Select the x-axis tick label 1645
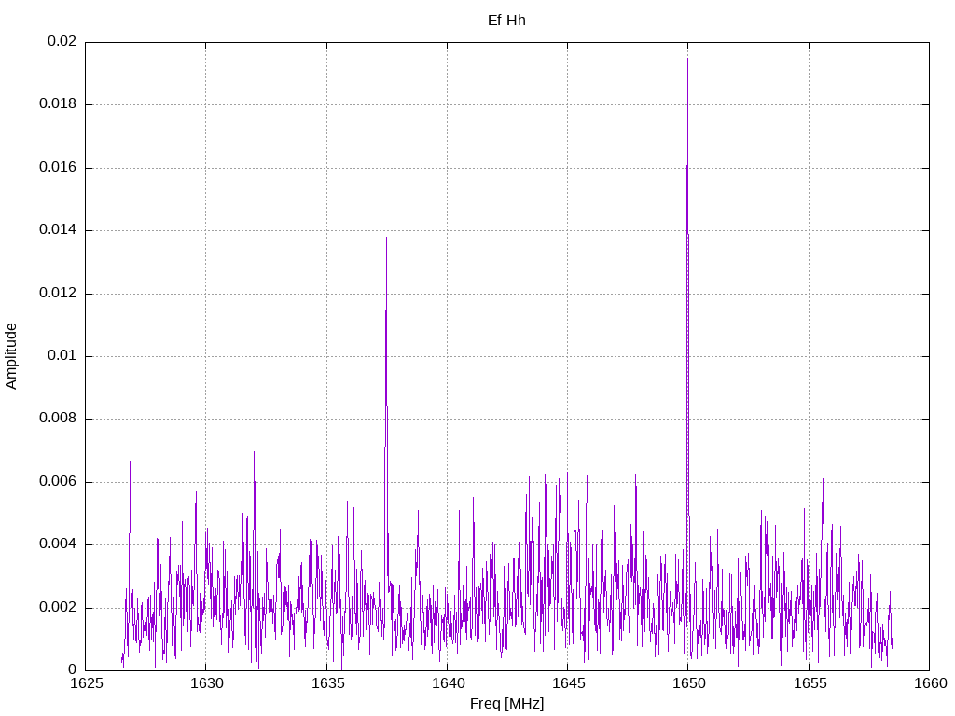This screenshot has width=955, height=716. 568,683
